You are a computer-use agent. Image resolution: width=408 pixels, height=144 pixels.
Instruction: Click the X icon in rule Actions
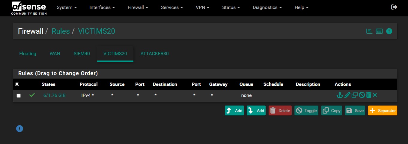(x=375, y=95)
